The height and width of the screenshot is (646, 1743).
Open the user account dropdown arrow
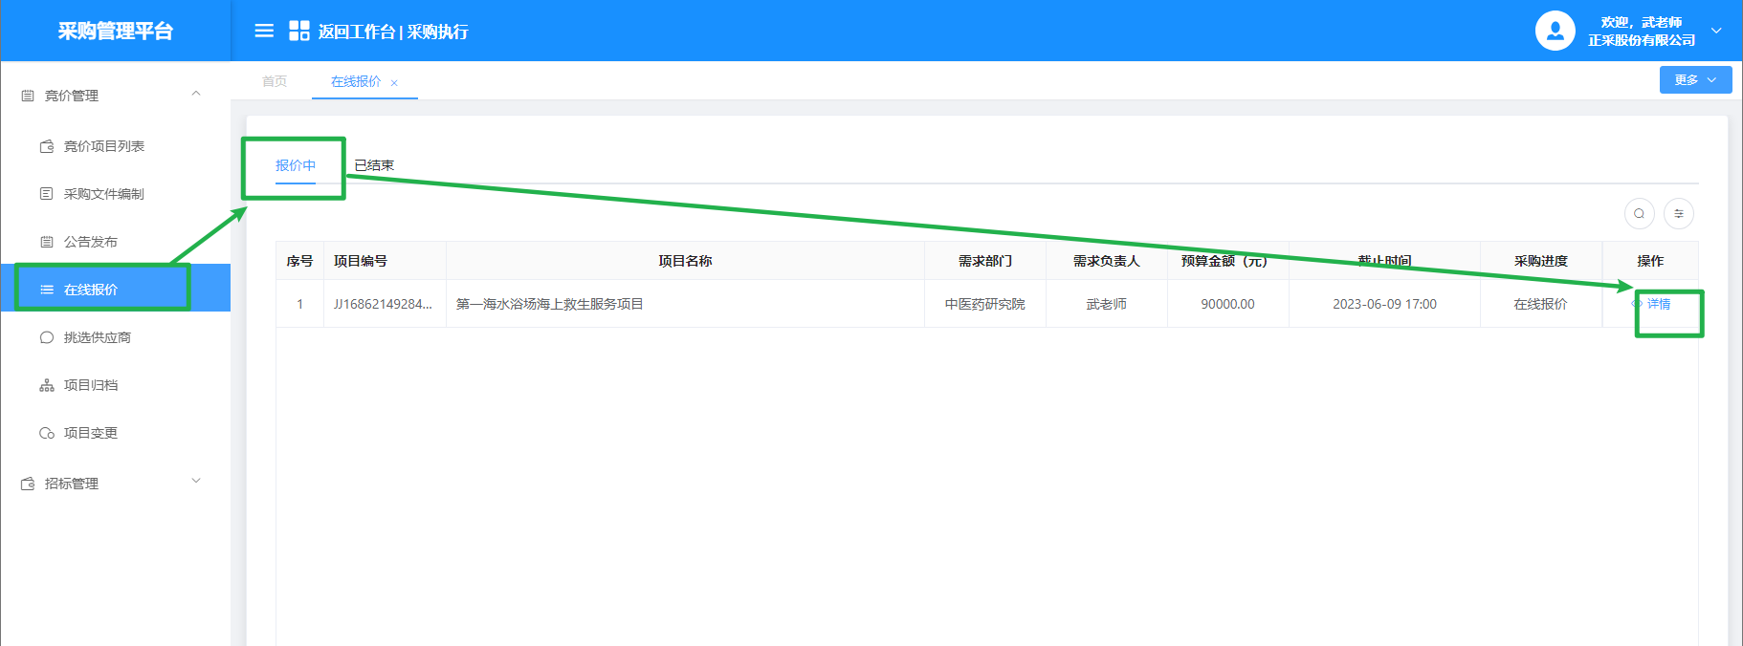1716,31
